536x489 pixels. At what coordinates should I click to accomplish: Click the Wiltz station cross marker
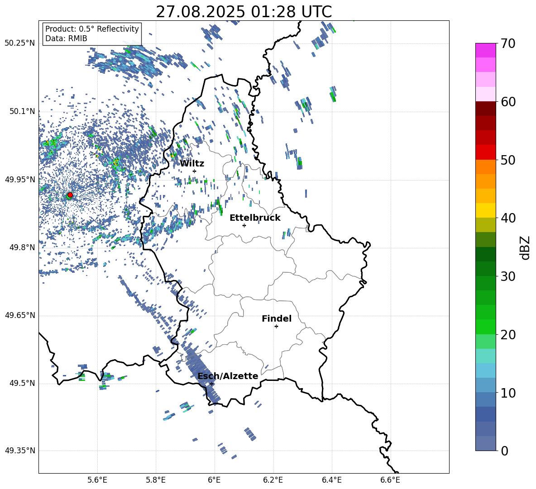click(195, 171)
